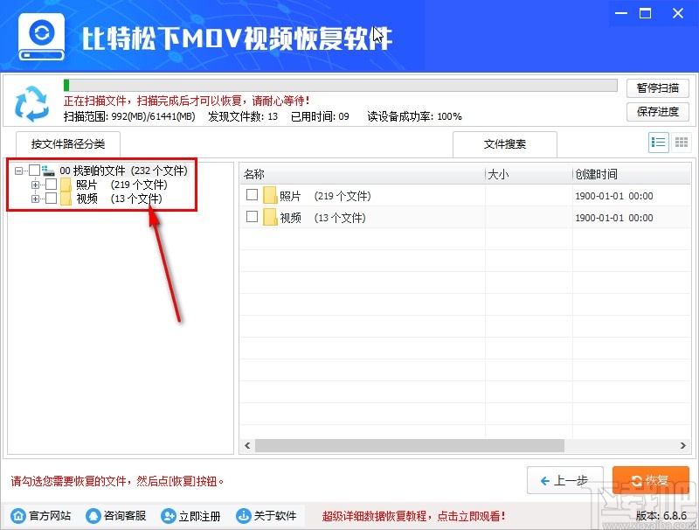Click 视频 row creation time 1900-01-01 00:00
The width and height of the screenshot is (699, 530).
point(614,218)
